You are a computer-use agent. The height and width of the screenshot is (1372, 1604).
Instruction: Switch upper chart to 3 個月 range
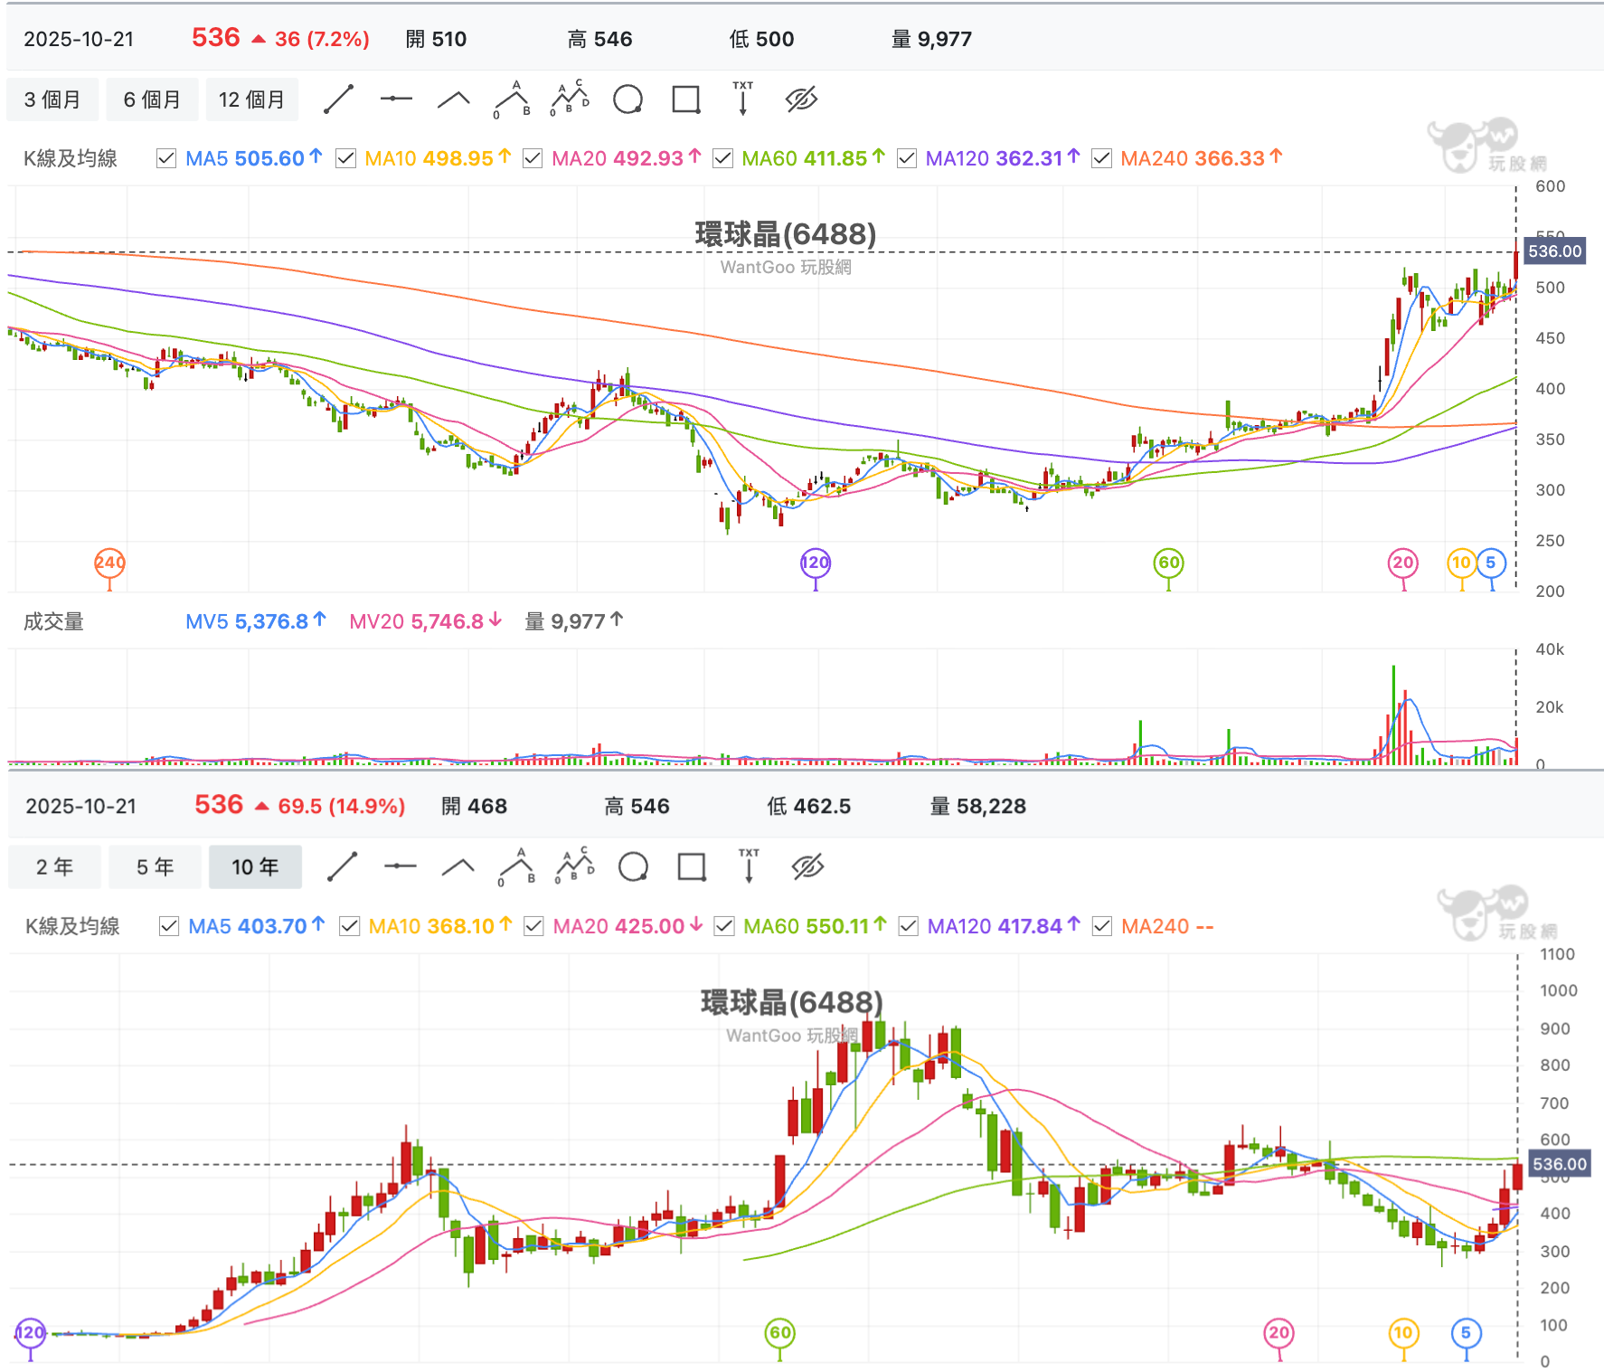(x=52, y=99)
